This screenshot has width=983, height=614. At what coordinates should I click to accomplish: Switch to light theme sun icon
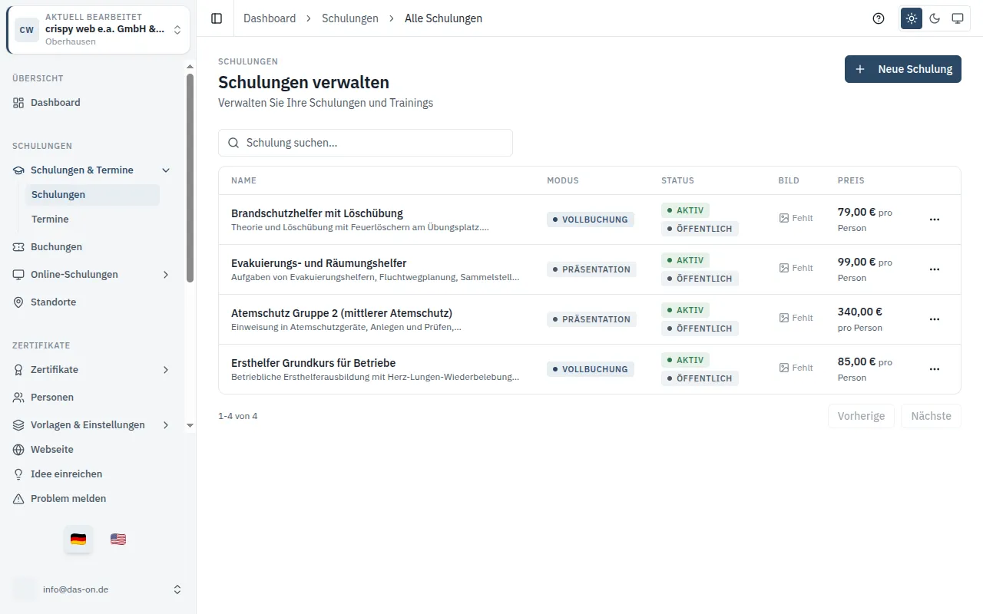[x=912, y=18]
